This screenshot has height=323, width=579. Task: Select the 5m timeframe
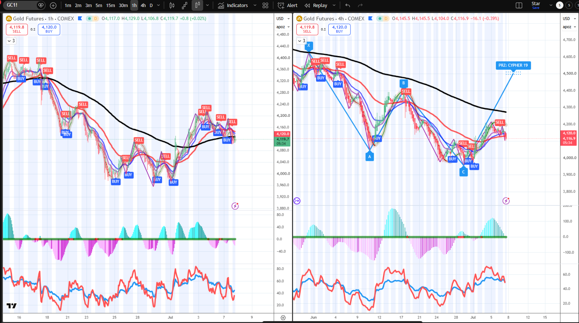point(99,5)
